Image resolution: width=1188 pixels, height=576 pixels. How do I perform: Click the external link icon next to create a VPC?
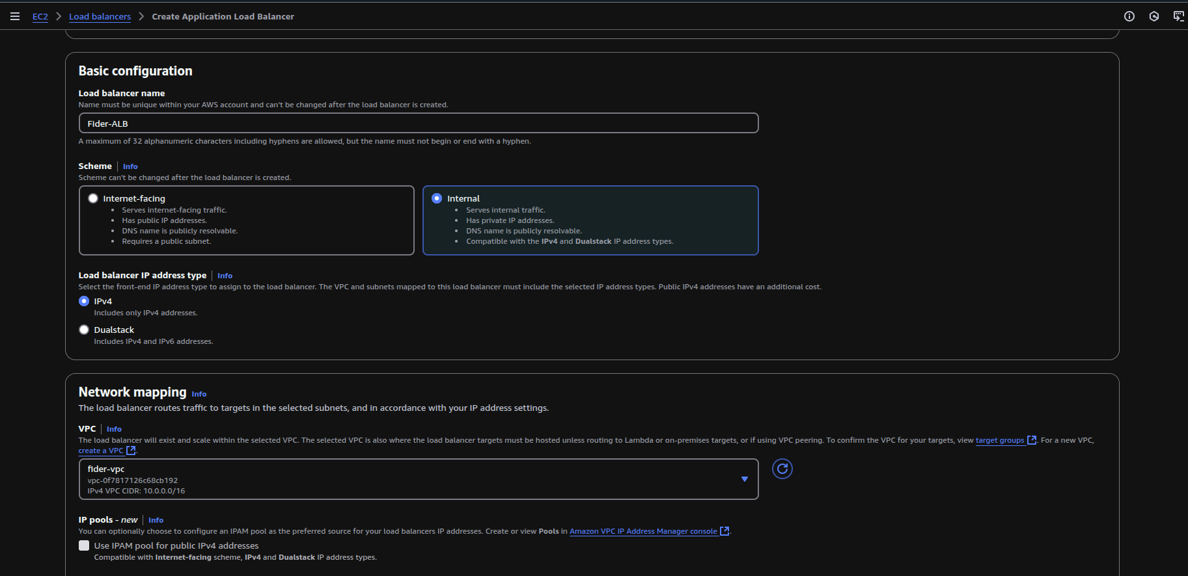coord(131,451)
